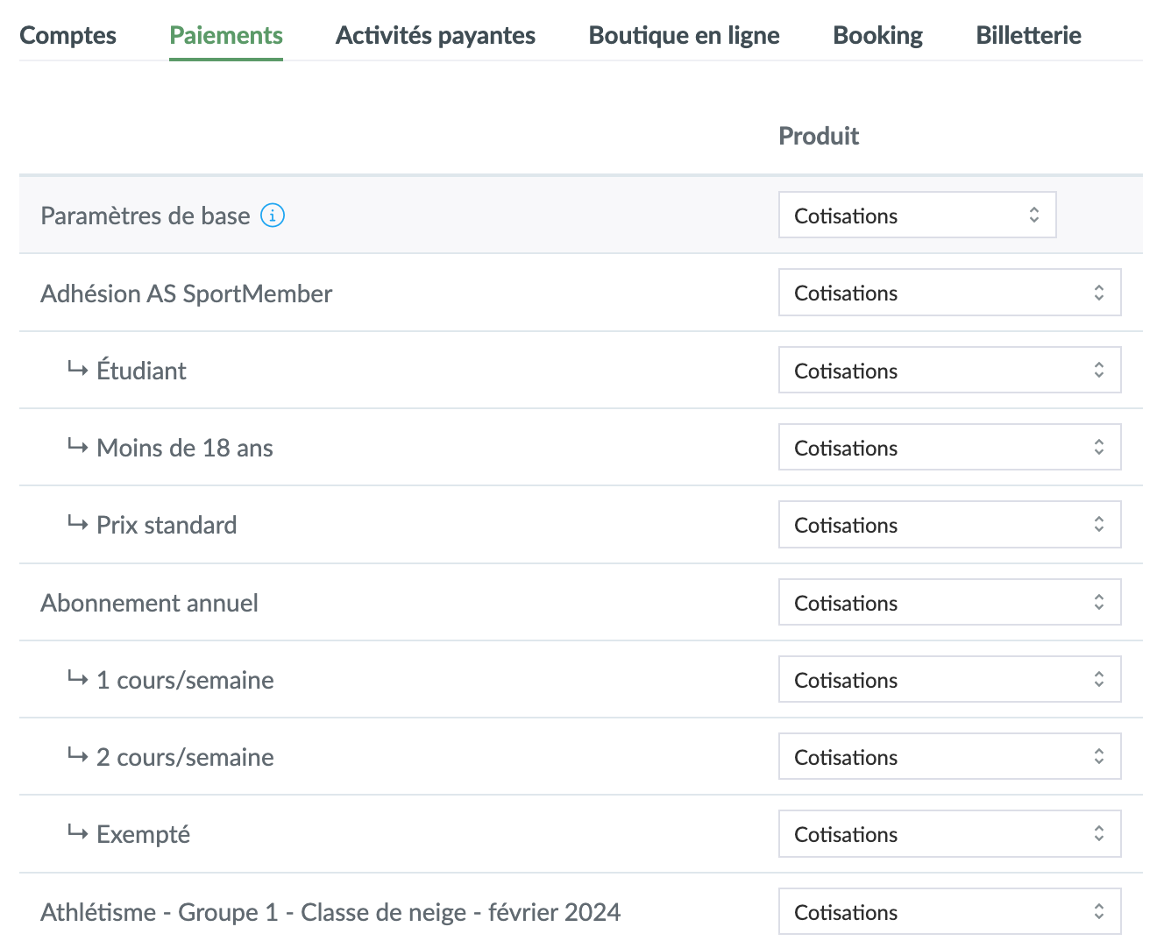Select the Paiements tab

[x=226, y=36]
